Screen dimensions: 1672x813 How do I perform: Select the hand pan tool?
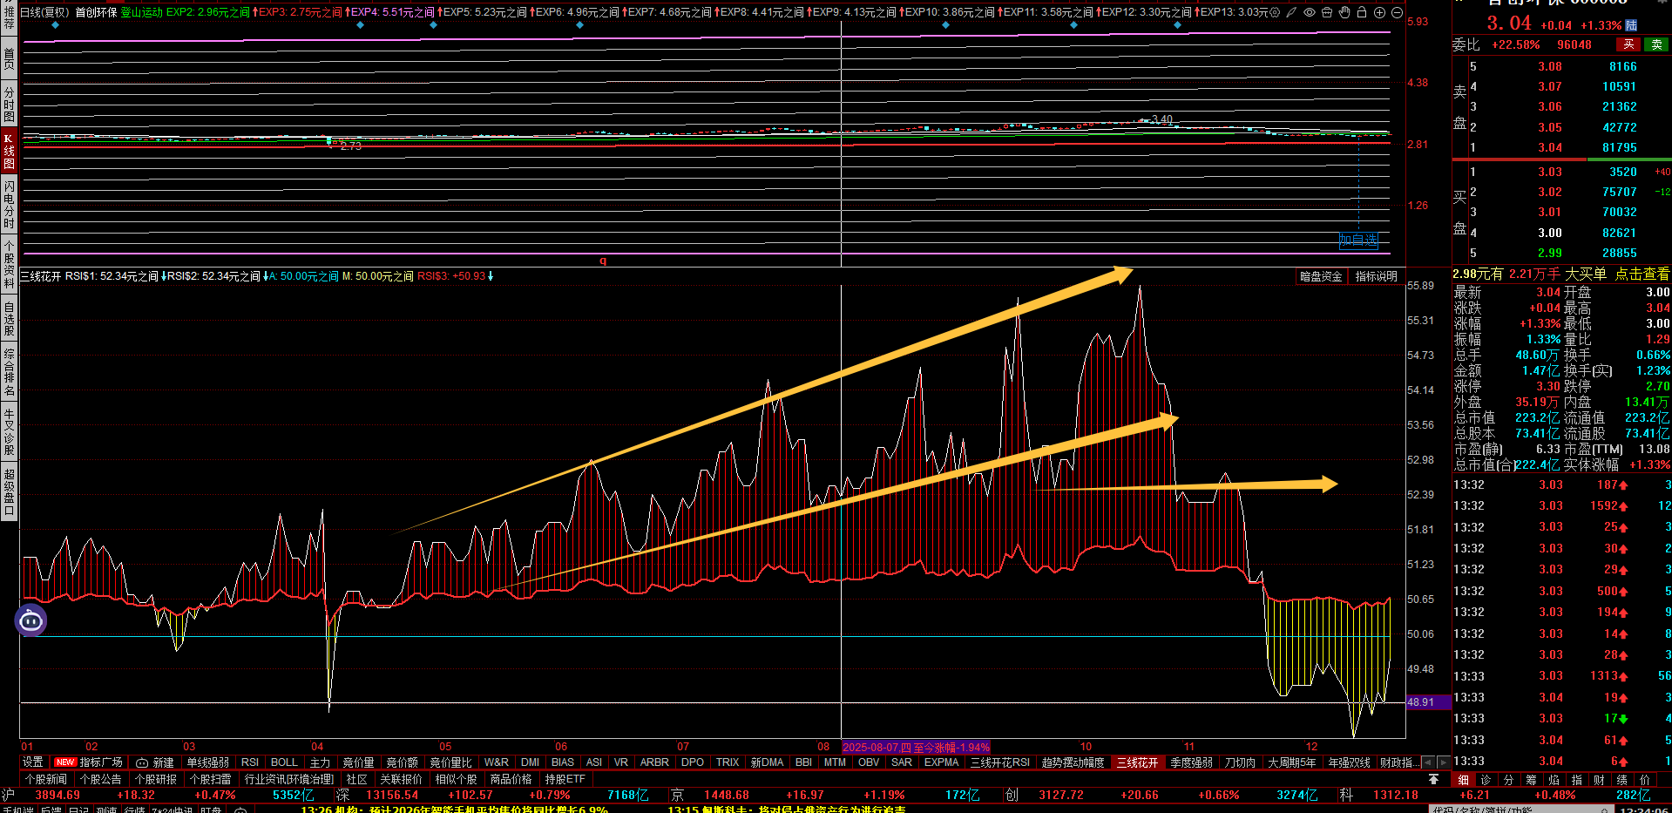(1344, 12)
